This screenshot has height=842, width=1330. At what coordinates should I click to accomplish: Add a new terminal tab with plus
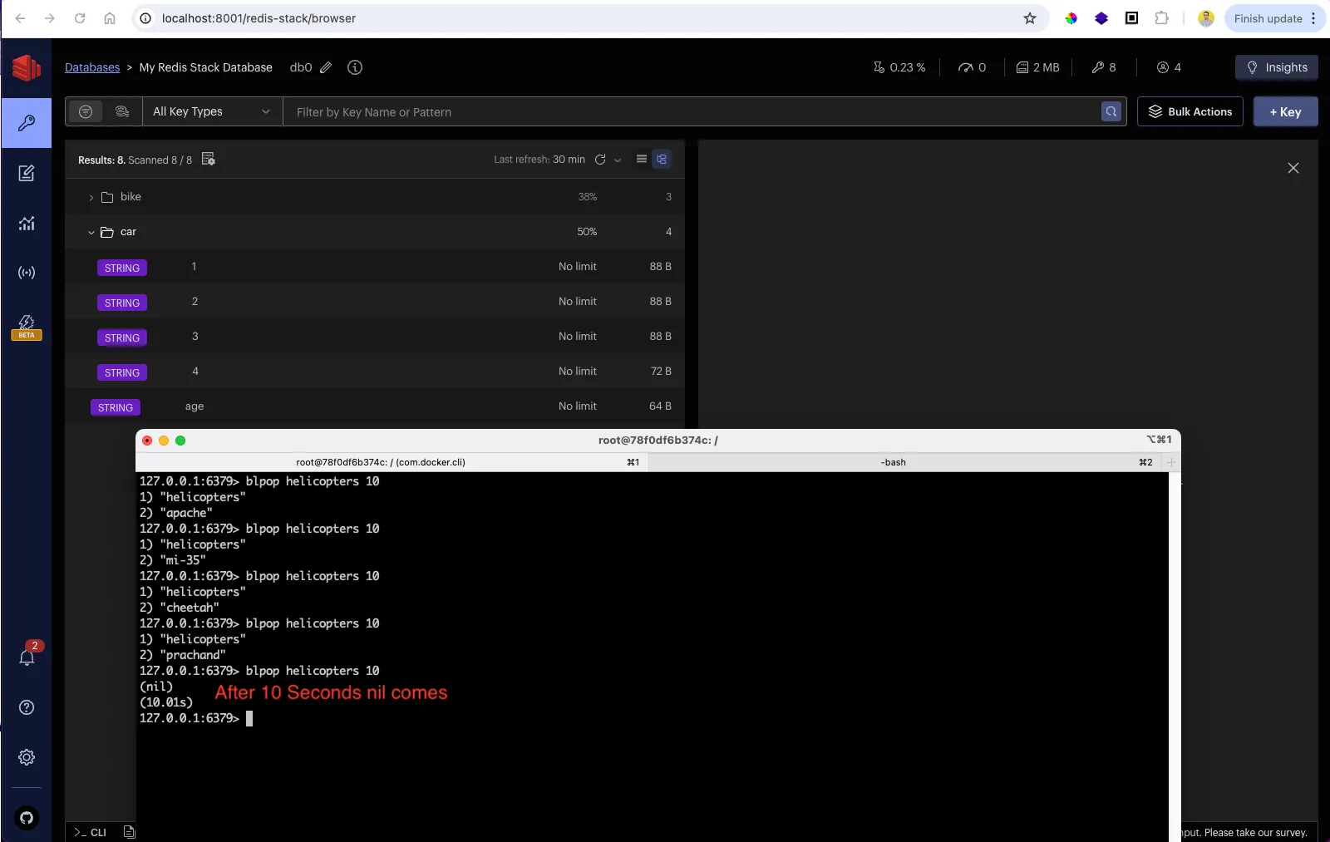1171,462
